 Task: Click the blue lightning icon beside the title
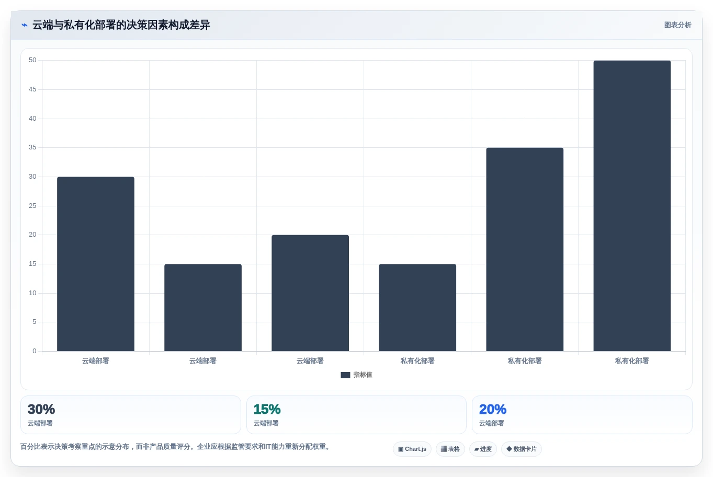click(24, 25)
